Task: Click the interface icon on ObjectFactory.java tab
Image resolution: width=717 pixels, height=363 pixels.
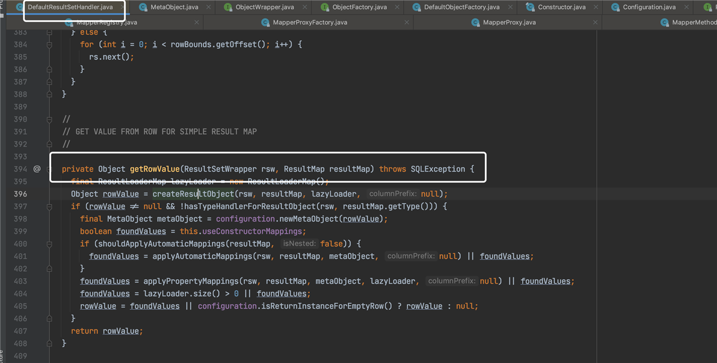Action: (325, 7)
